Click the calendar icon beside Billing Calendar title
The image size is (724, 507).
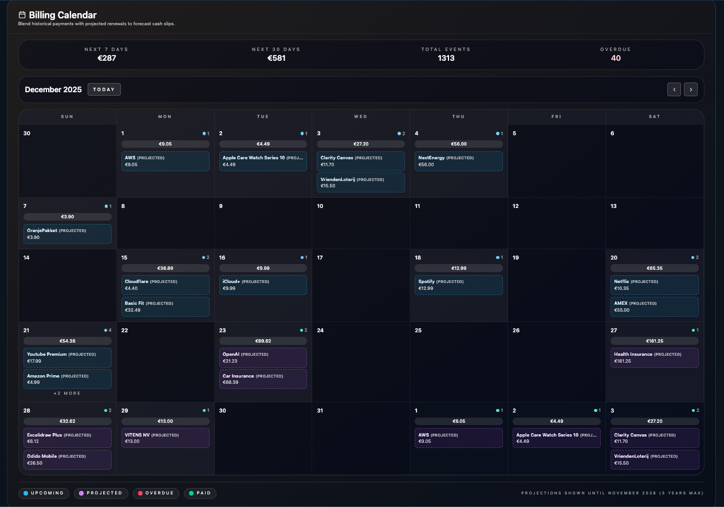(22, 15)
